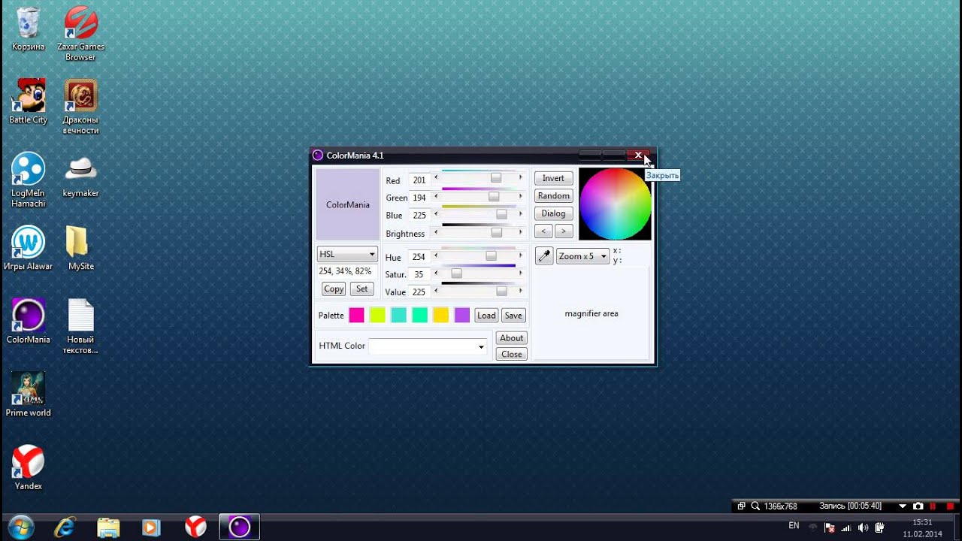This screenshot has height=541, width=962.
Task: Open the Action Center flag icon
Action: click(830, 527)
